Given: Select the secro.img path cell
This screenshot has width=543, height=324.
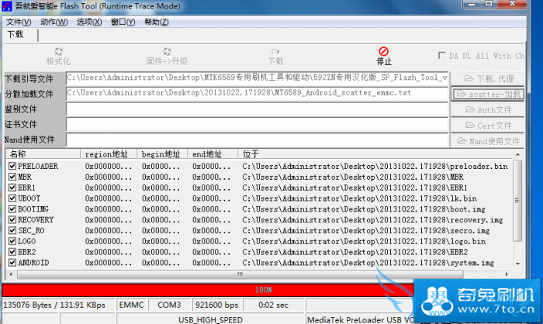Looking at the screenshot, I should [x=366, y=230].
